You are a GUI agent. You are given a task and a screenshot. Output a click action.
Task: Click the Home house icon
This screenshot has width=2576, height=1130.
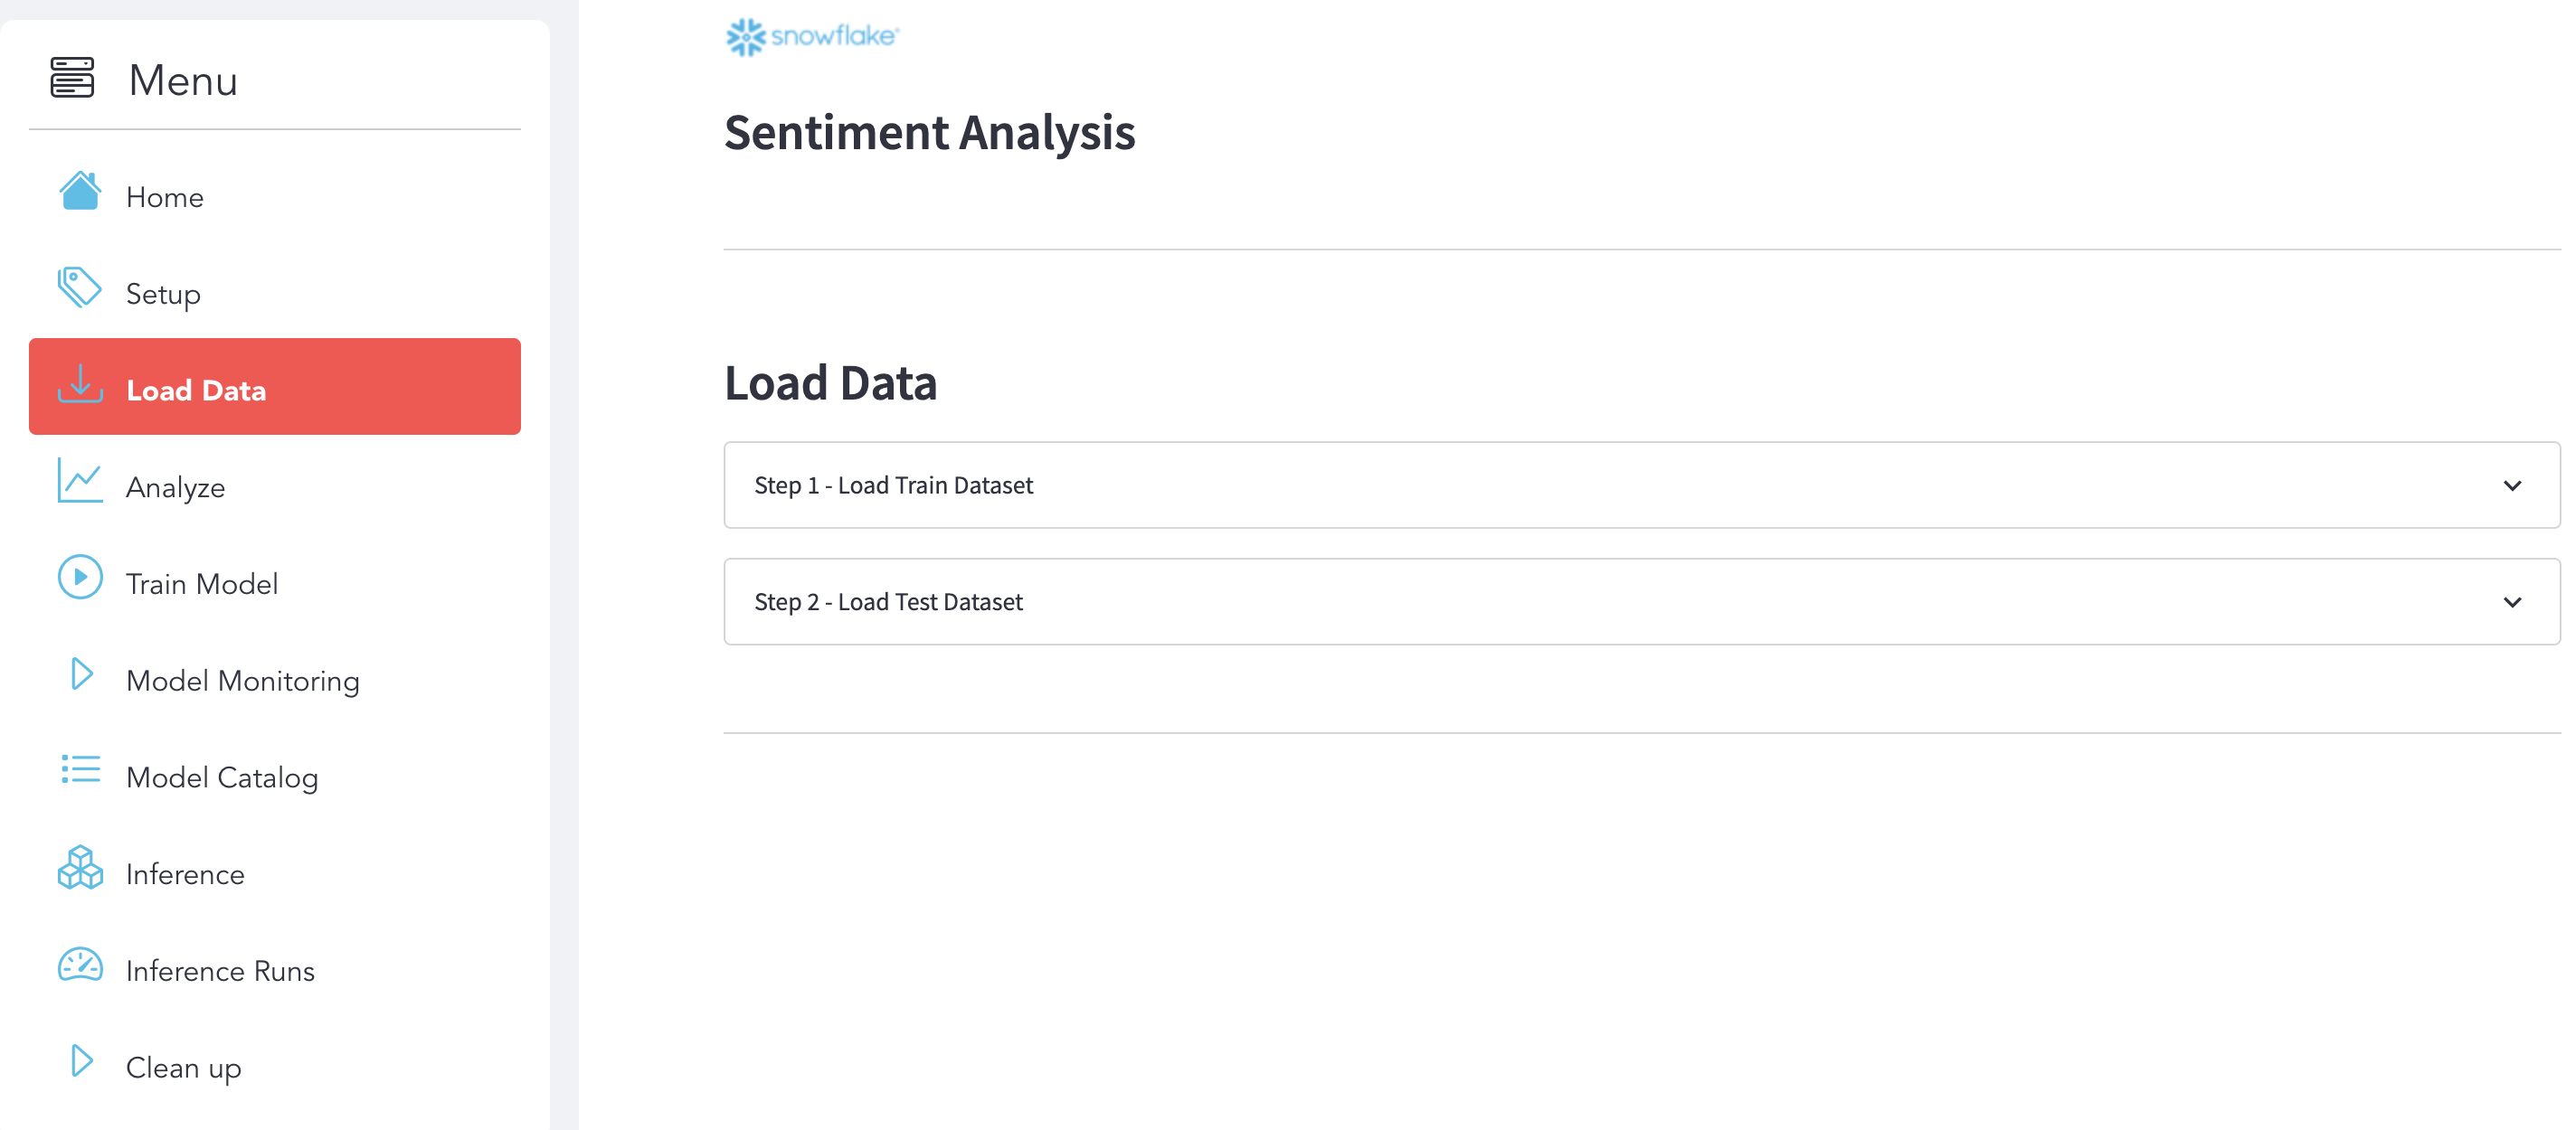[x=80, y=191]
